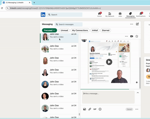This screenshot has height=119, width=150.
Task: Attach a file with the paperclip icon
Action: 90,109
